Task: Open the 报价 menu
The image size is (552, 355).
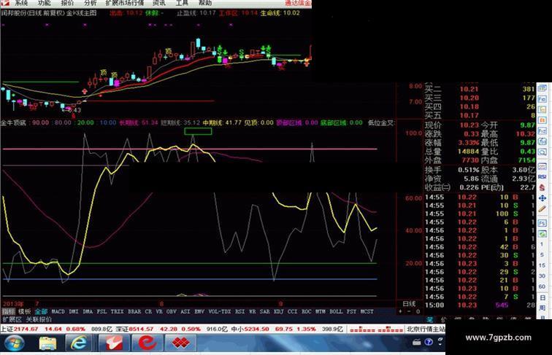Action: tap(67, 3)
